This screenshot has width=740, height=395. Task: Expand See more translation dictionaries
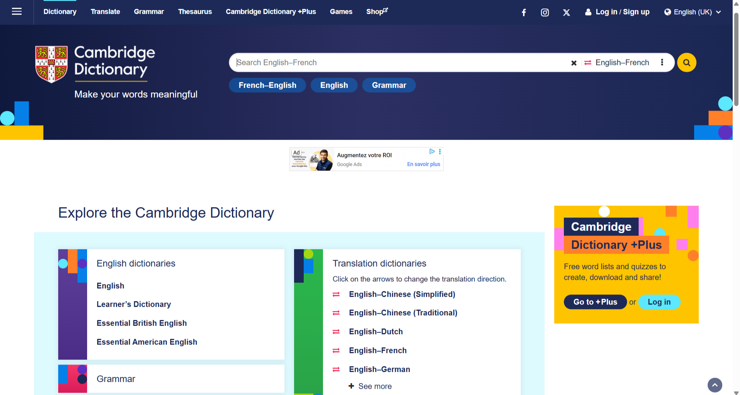[x=370, y=386]
